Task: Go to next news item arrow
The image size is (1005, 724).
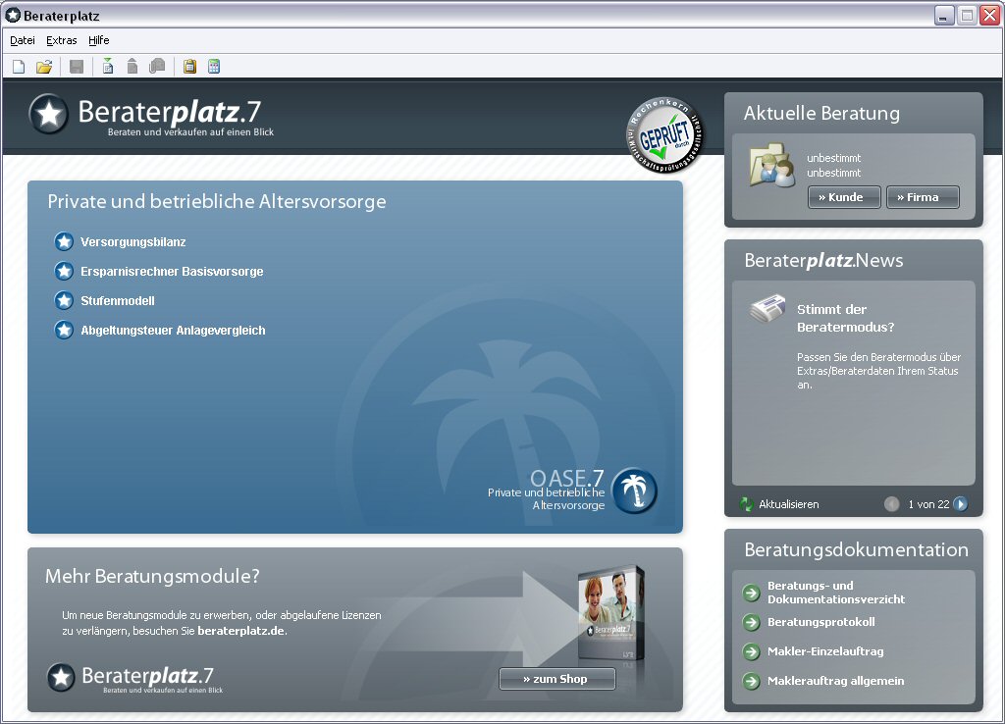Action: tap(960, 504)
